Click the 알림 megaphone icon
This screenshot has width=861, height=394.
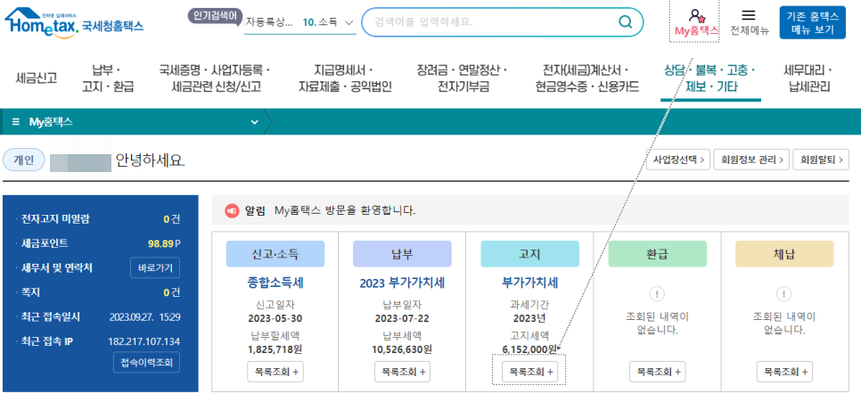click(x=232, y=210)
